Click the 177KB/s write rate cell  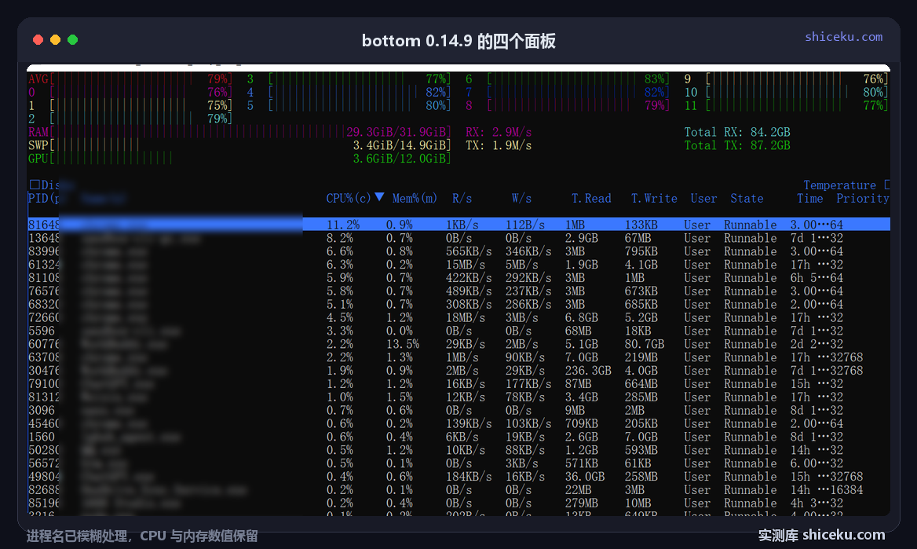528,384
